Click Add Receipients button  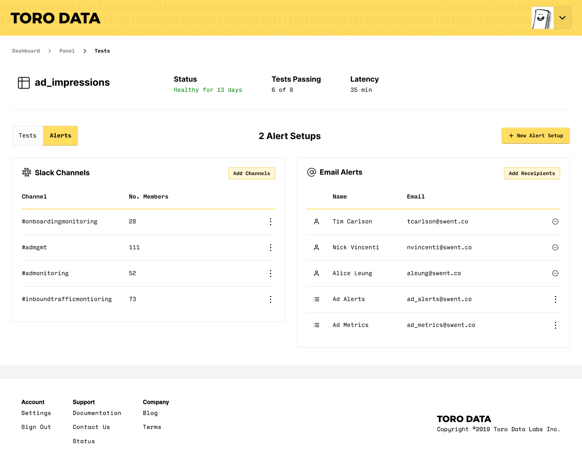click(x=532, y=173)
